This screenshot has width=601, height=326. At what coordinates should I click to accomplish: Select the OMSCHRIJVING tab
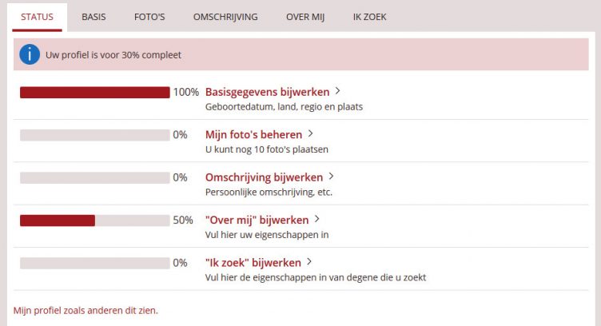[225, 16]
